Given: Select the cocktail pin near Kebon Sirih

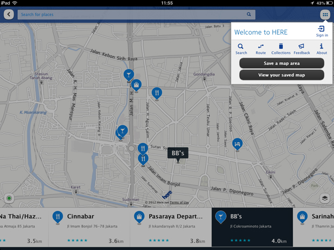Looking at the screenshot, I should tap(129, 75).
